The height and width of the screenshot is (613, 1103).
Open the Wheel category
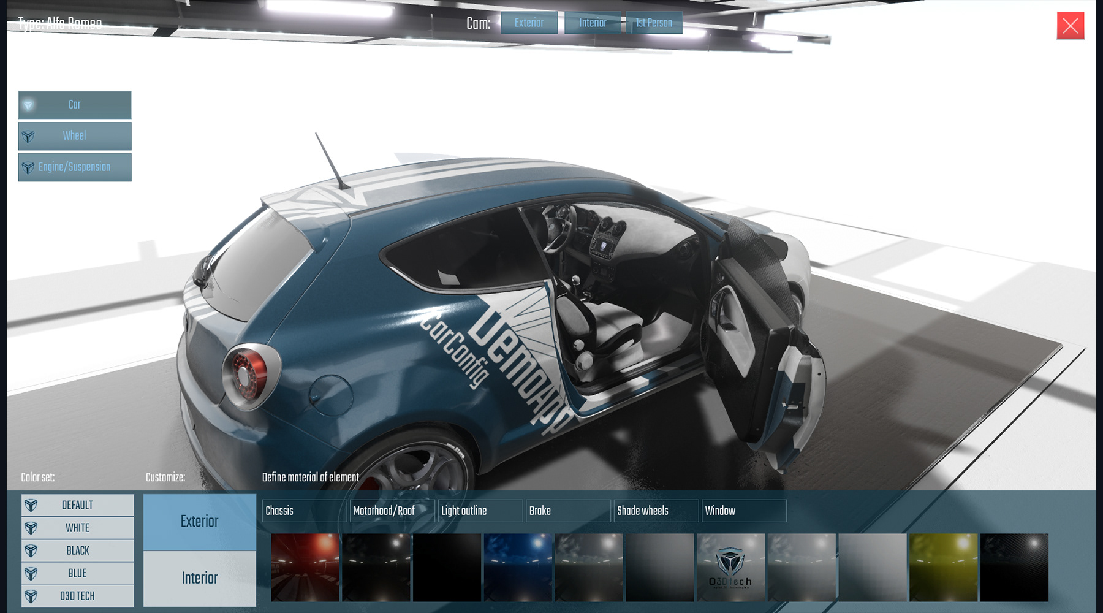coord(75,136)
